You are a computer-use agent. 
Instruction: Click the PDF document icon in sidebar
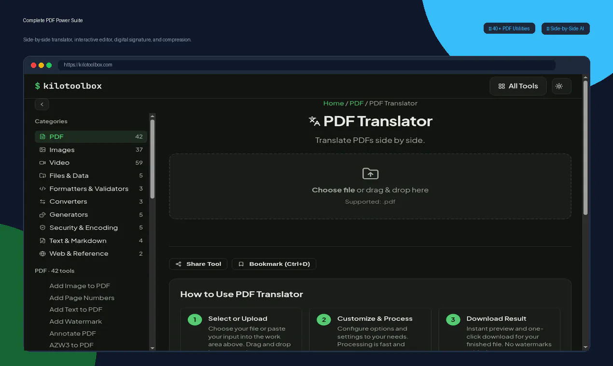(42, 137)
